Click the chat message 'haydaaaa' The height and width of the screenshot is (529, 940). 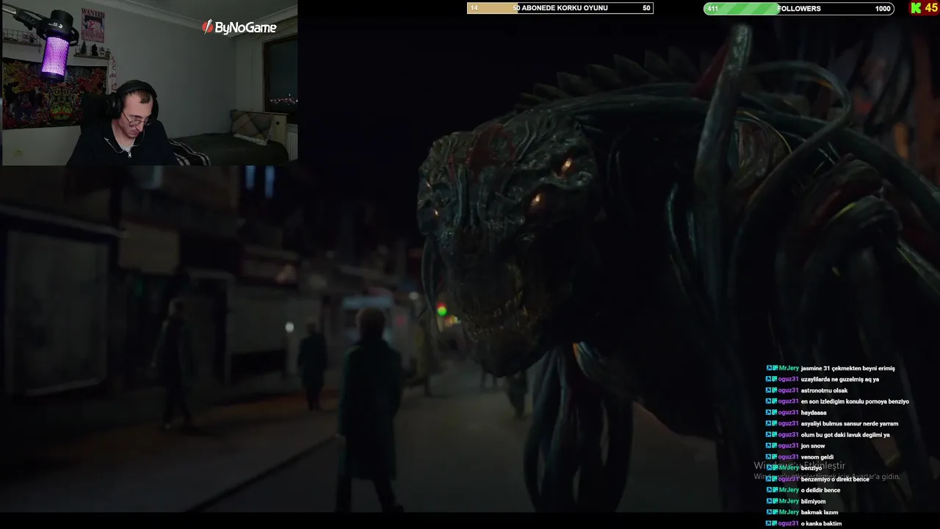pos(814,413)
